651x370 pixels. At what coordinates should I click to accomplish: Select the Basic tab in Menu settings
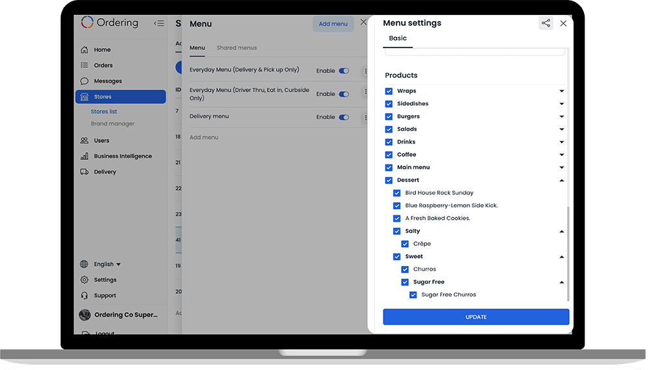tap(398, 38)
